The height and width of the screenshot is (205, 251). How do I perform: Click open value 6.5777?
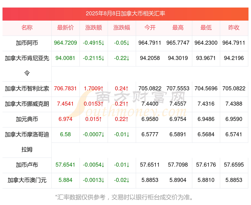150,134
